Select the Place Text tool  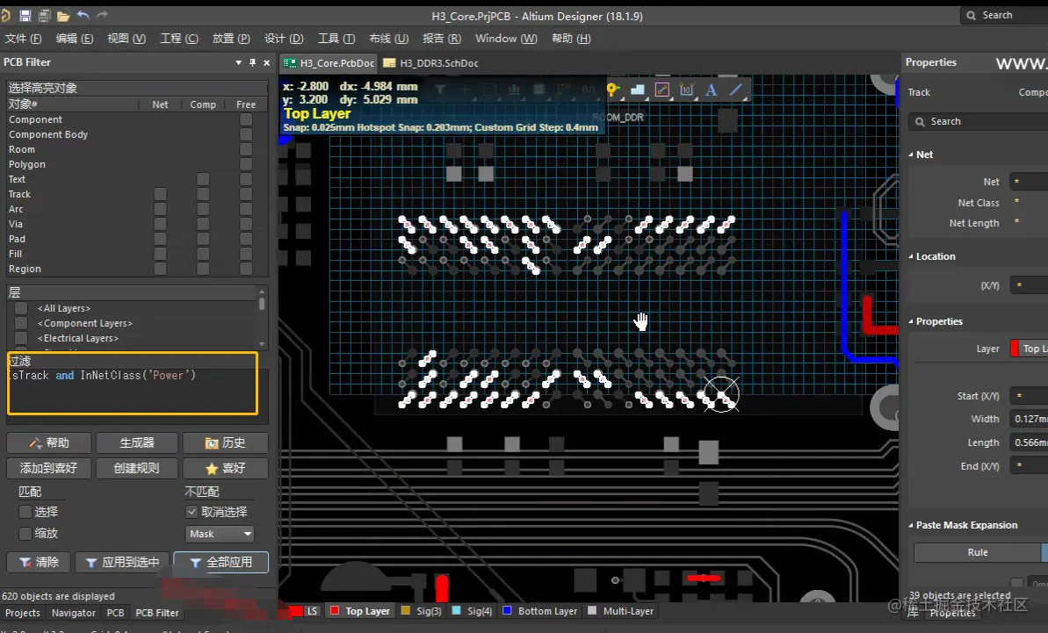pyautogui.click(x=710, y=88)
